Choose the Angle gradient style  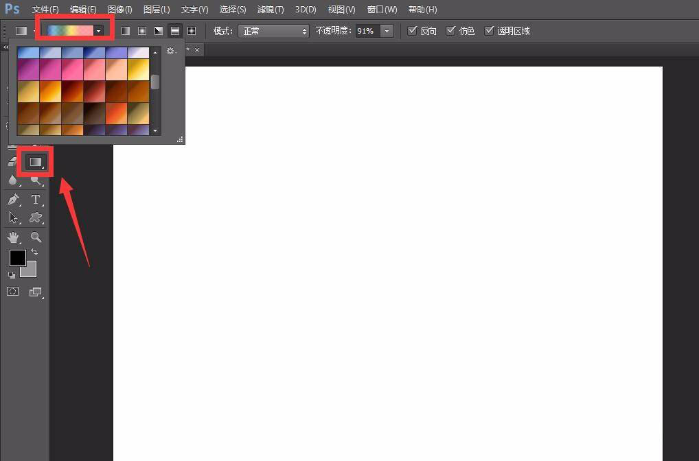click(159, 30)
